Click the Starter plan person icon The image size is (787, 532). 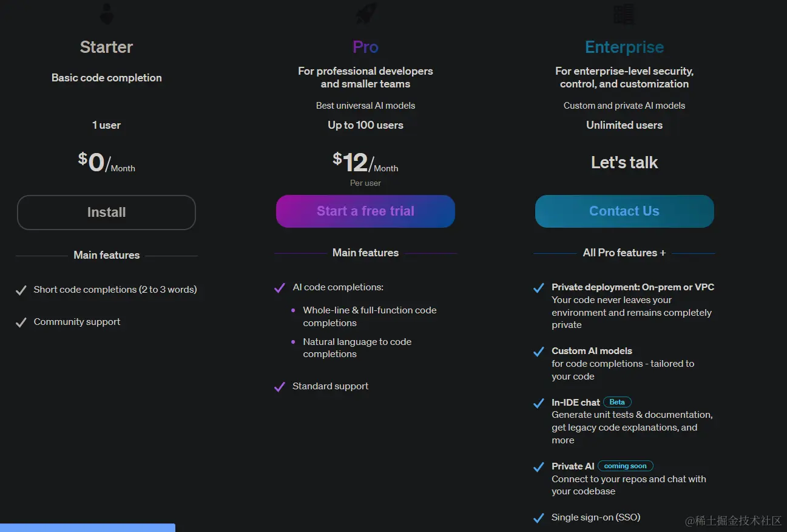(x=107, y=13)
